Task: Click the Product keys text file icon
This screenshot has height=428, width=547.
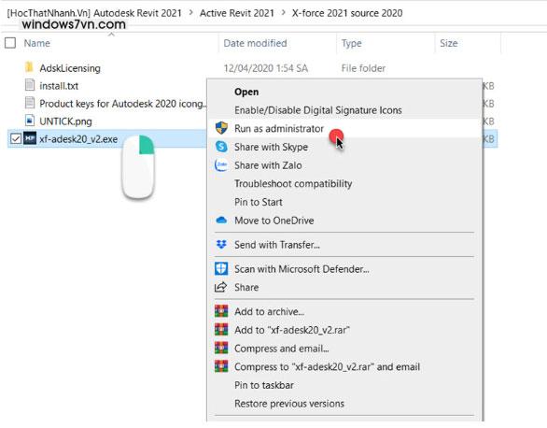Action: pyautogui.click(x=30, y=103)
